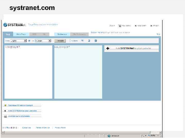Switch to the Web Page tab
185x138 pixels.
21,34
